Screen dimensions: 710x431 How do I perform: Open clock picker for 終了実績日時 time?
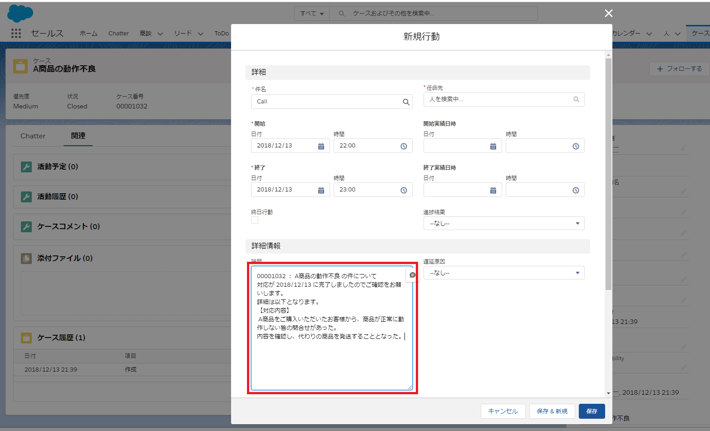(576, 190)
